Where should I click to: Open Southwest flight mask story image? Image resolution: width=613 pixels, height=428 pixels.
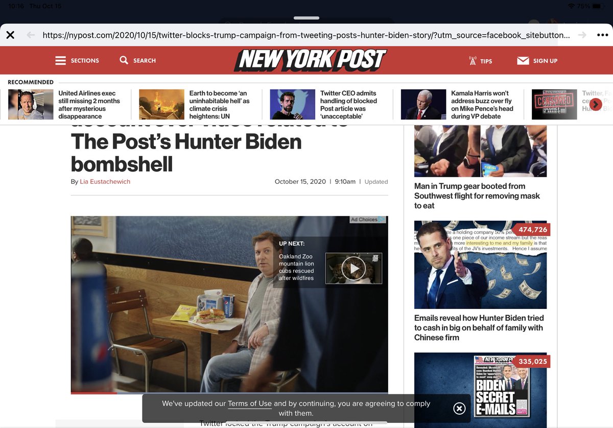click(480, 151)
